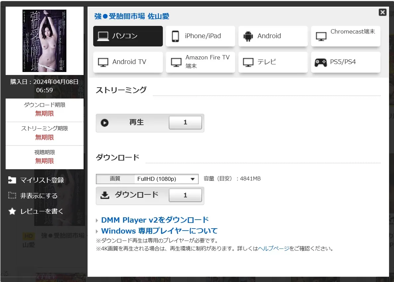Switch to the テレビ tab
The height and width of the screenshot is (282, 394).
point(273,62)
